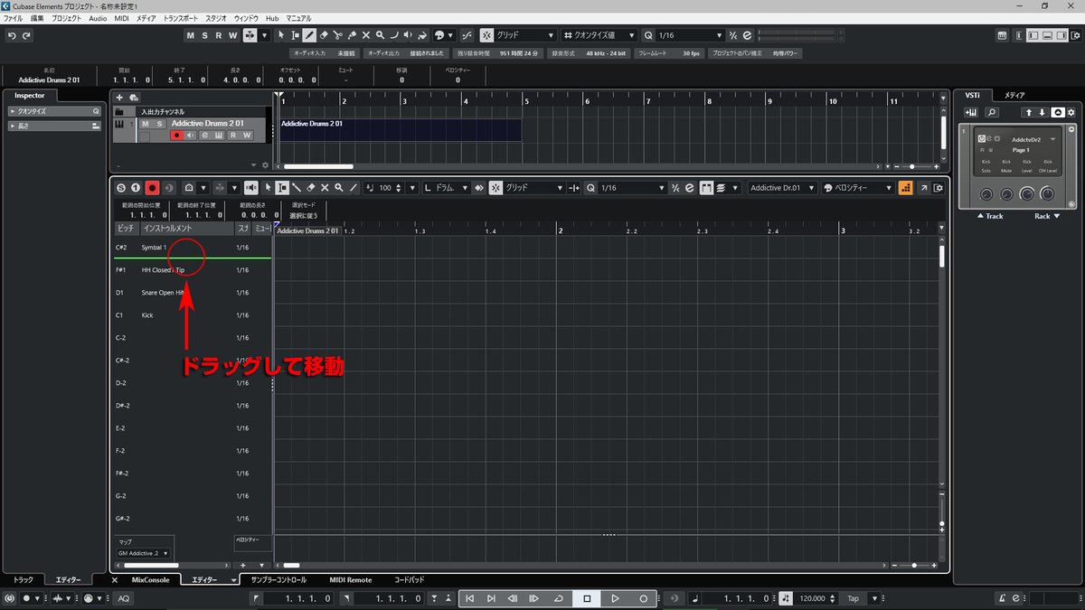The width and height of the screenshot is (1085, 610).
Task: Open main toolbar snap type グリッド dropdown
Action: pyautogui.click(x=524, y=35)
